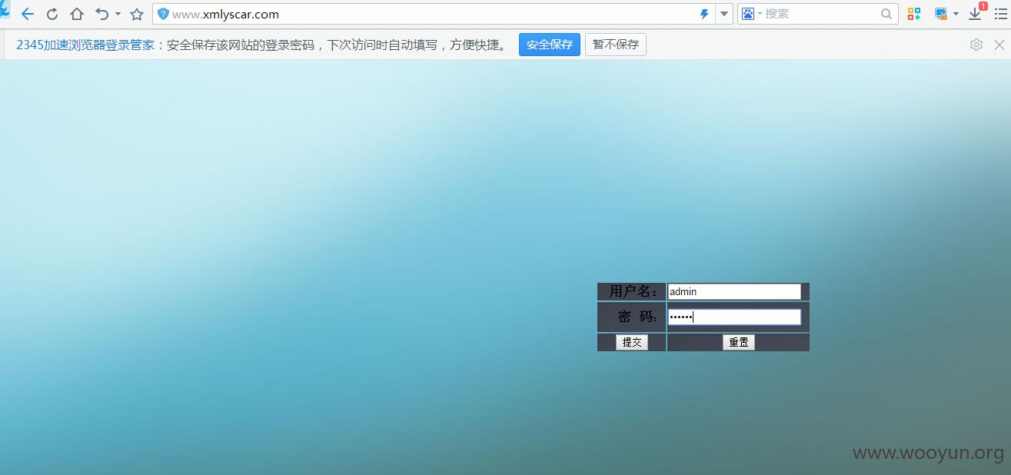Bookmark the page with the star icon

point(137,14)
